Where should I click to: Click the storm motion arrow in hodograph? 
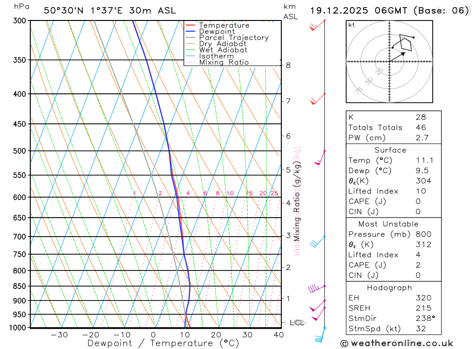(397, 57)
